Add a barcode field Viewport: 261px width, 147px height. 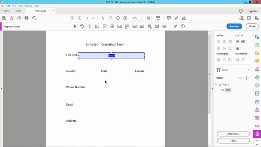(164, 26)
